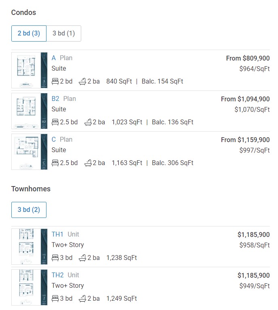This screenshot has width=278, height=310.
Task: View the B2 Plan floor plan thumbnail
Action: [x=29, y=111]
